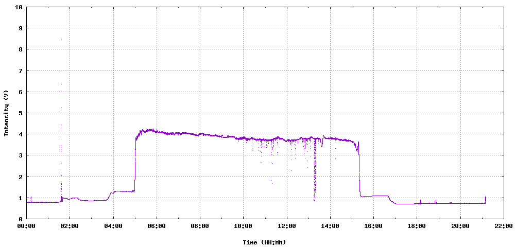Click the y-axis label 5
Image resolution: width=515 pixels, height=247 pixels.
coord(21,113)
